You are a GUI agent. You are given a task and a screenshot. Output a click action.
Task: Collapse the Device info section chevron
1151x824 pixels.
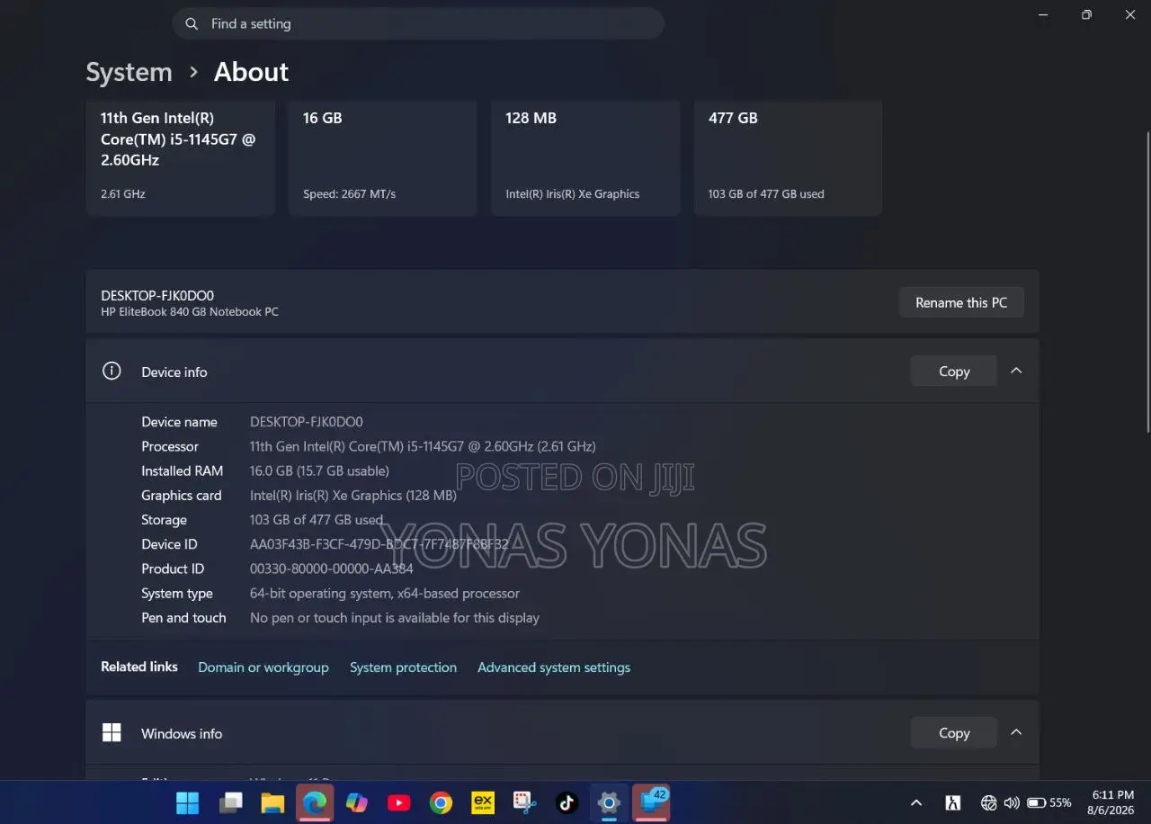pos(1016,371)
